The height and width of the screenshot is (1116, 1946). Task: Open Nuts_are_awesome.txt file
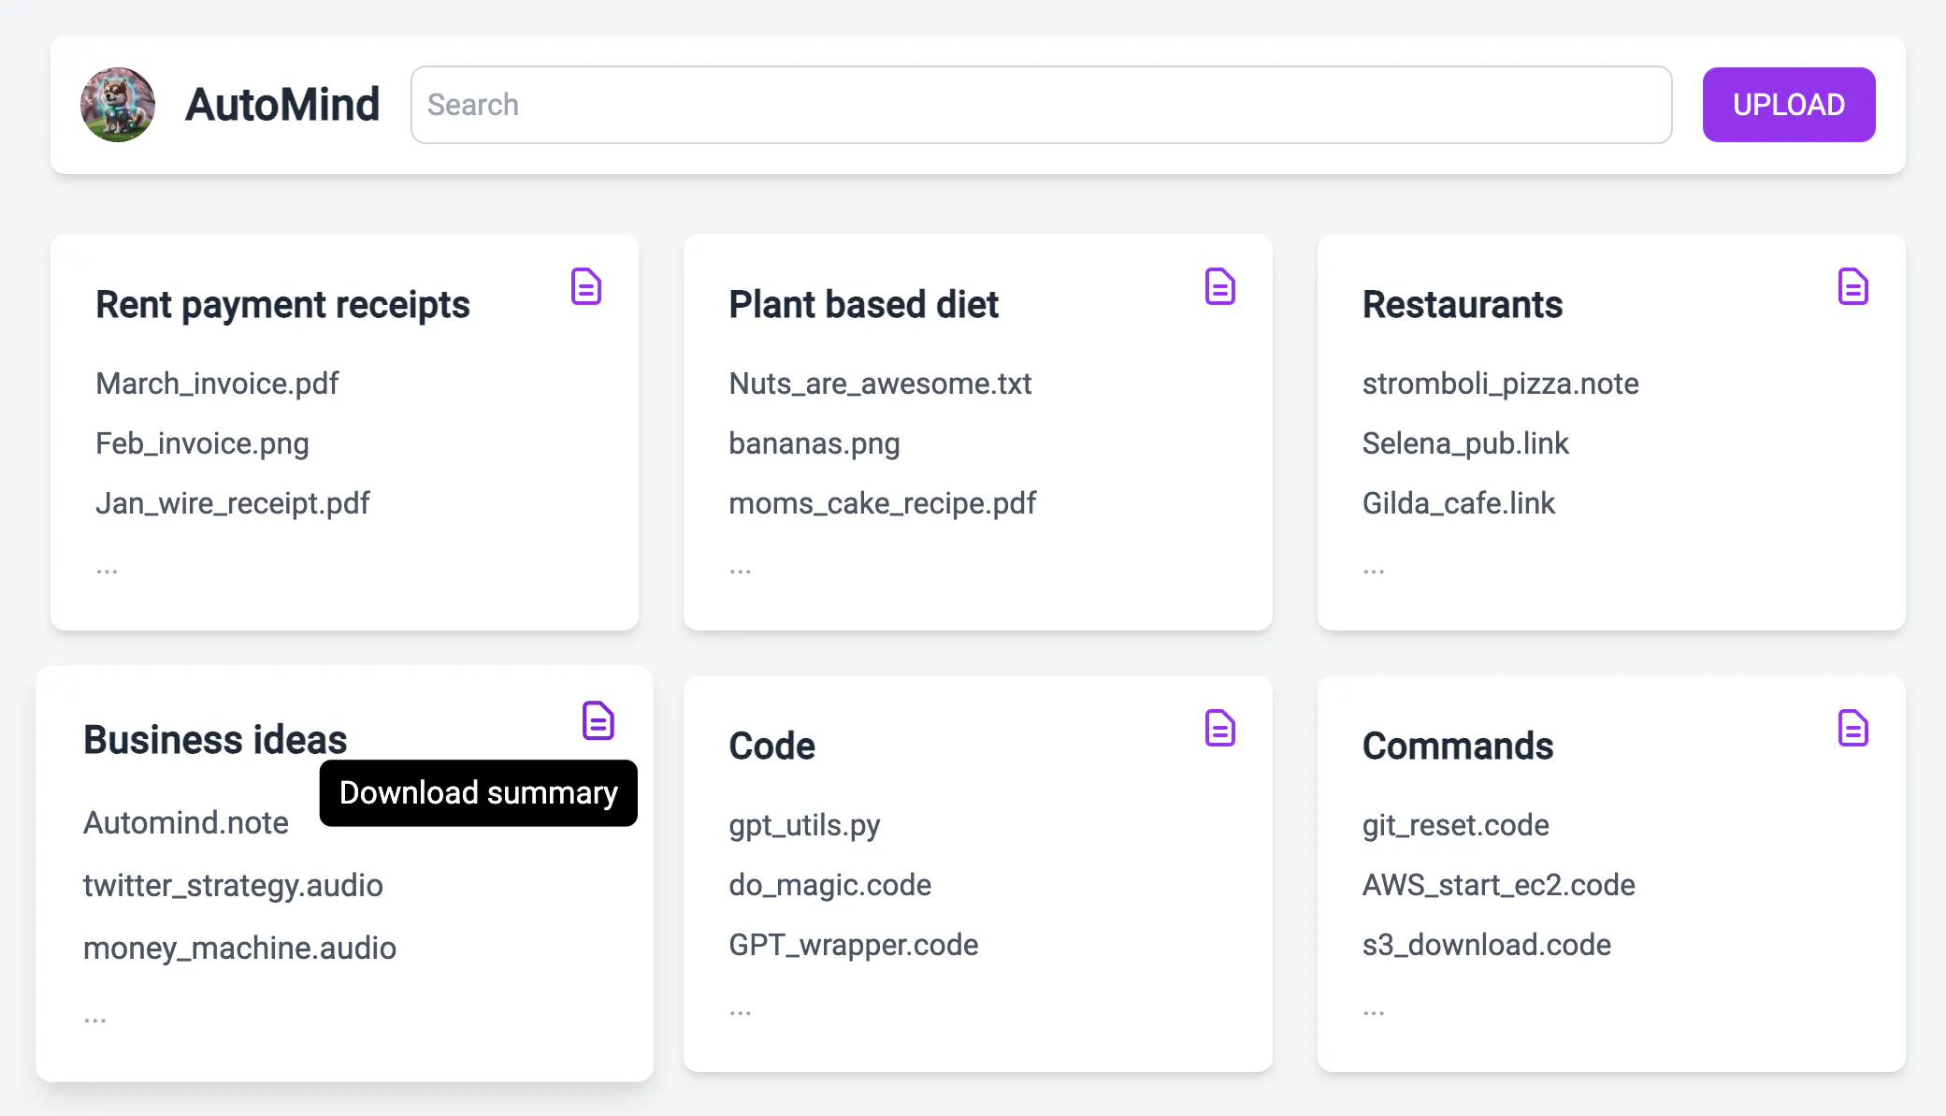click(880, 384)
